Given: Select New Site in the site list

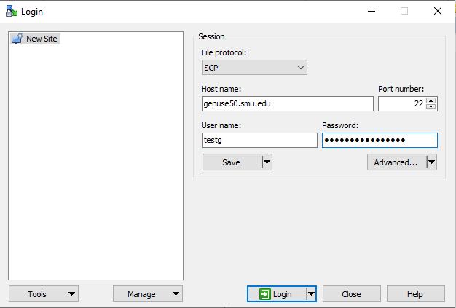Looking at the screenshot, I should [x=42, y=39].
